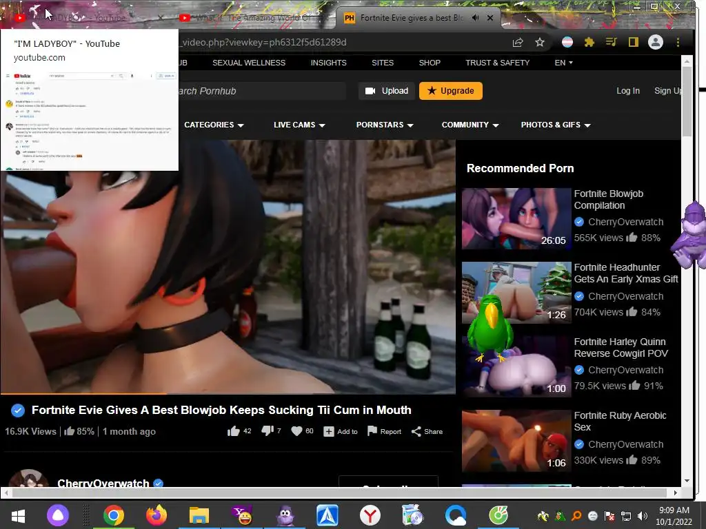706x529 pixels.
Task: Click the "Add to" plus icon
Action: (x=329, y=431)
